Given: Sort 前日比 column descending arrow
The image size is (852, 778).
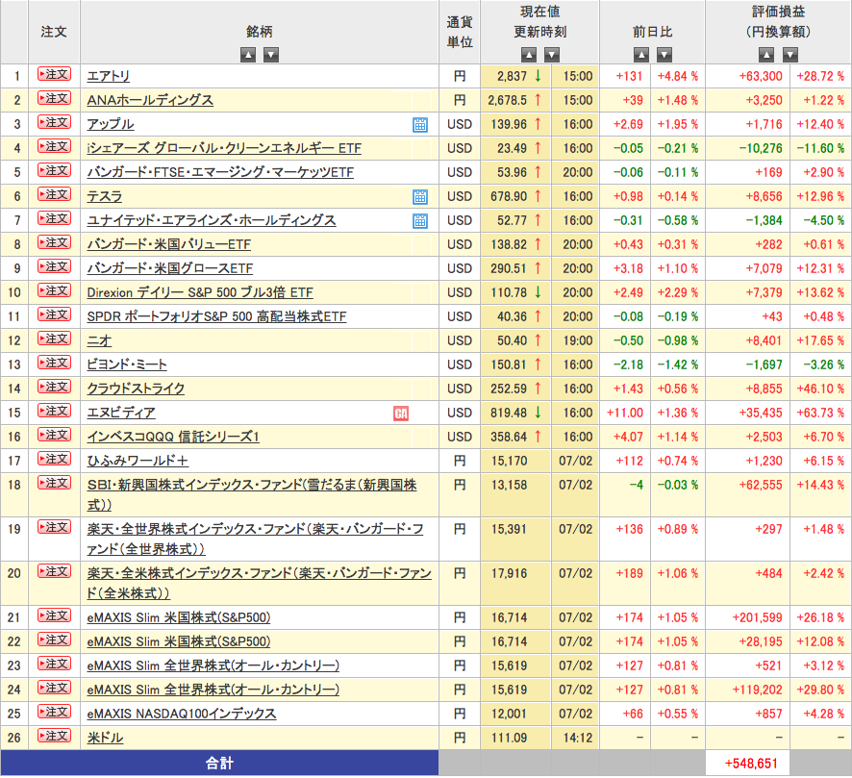Looking at the screenshot, I should pyautogui.click(x=664, y=55).
